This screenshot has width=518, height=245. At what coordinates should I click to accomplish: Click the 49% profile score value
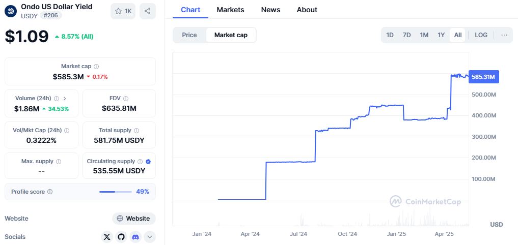coord(143,192)
